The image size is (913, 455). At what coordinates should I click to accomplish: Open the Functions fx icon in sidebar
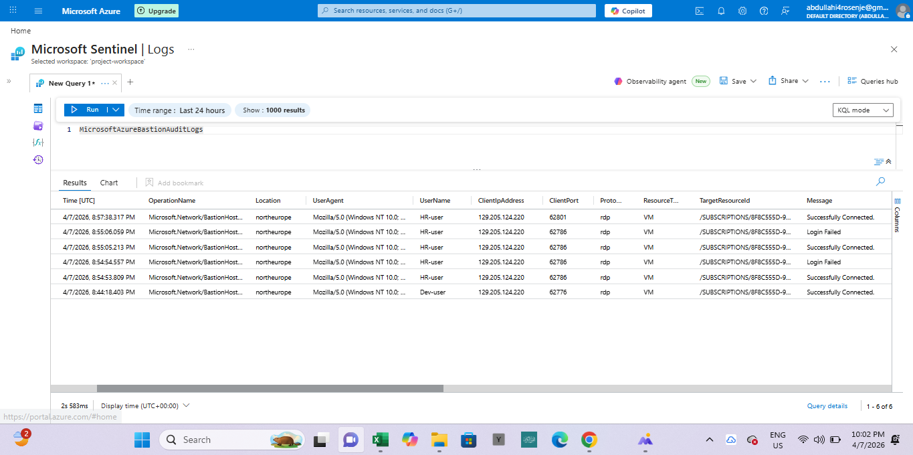tap(38, 143)
